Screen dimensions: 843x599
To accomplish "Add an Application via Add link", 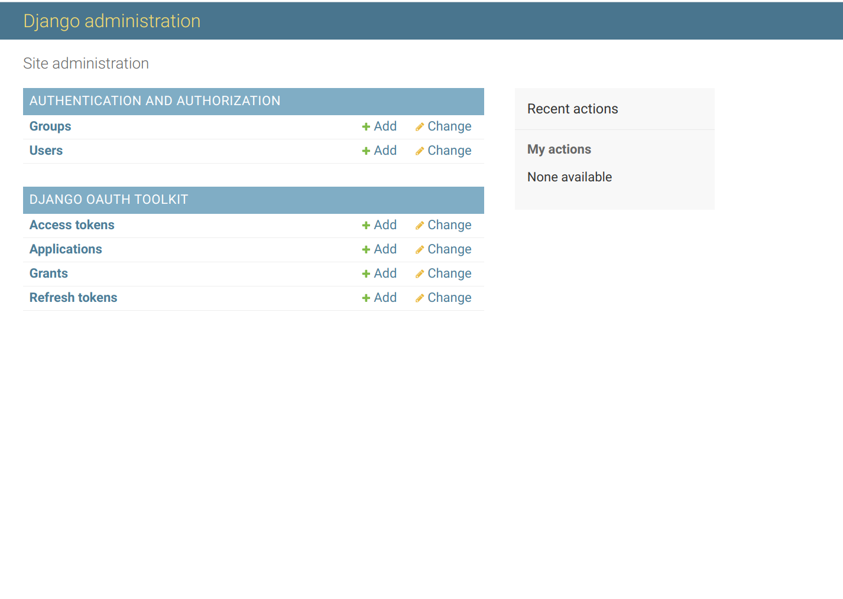I will (385, 249).
